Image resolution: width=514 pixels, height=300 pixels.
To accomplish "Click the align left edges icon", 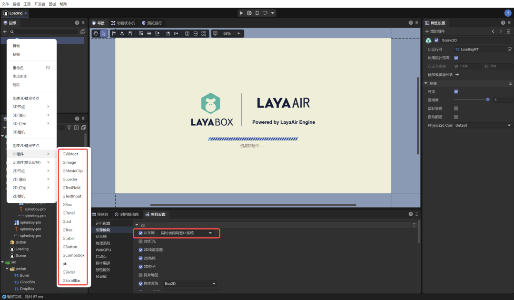I will [114, 33].
